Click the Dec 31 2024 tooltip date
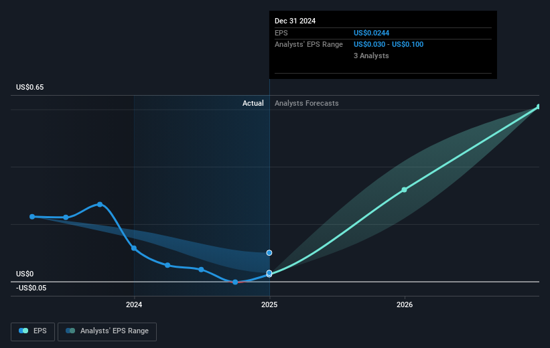The width and height of the screenshot is (550, 348). (295, 21)
